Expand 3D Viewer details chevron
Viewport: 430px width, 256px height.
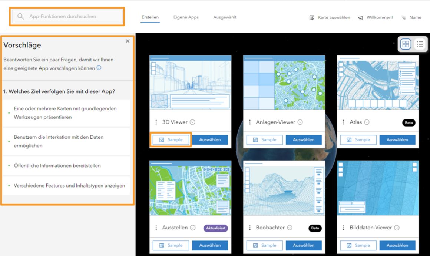coord(192,122)
